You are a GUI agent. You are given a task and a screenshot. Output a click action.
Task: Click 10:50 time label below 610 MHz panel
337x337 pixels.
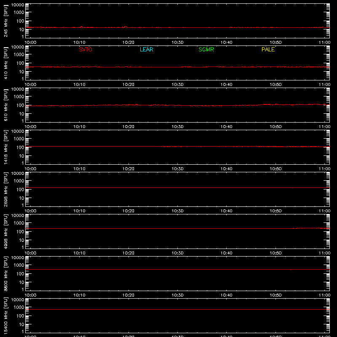(x=275, y=127)
